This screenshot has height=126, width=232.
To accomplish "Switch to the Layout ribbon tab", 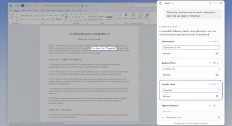I will pyautogui.click(x=42, y=10).
